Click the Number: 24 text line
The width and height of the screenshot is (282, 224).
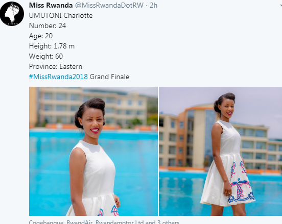point(48,26)
